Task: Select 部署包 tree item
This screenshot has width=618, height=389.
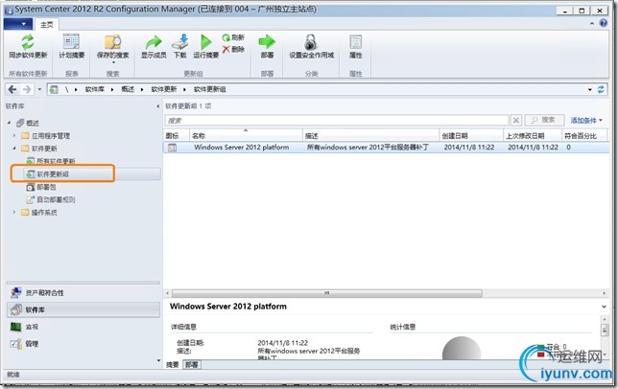Action: click(x=41, y=187)
